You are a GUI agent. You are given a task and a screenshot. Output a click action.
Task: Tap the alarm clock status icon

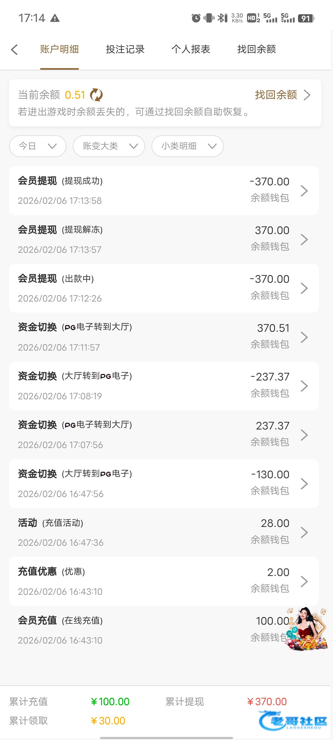pyautogui.click(x=196, y=18)
